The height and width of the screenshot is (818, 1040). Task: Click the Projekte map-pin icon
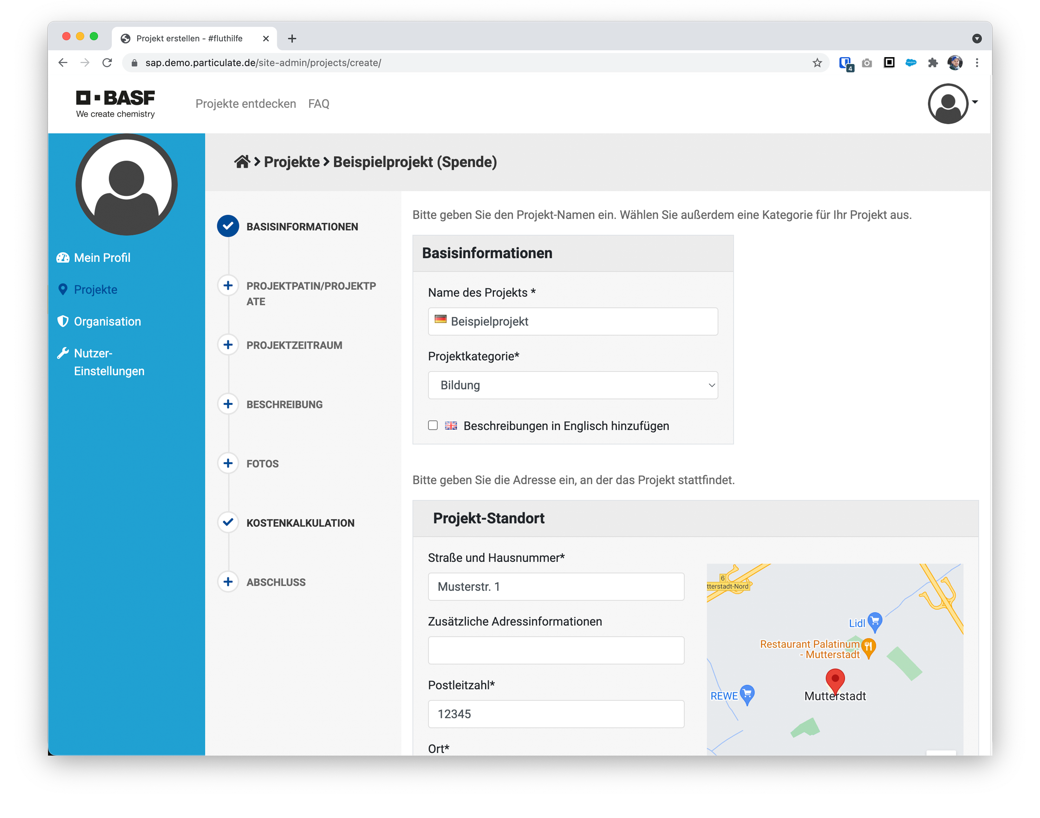point(63,289)
